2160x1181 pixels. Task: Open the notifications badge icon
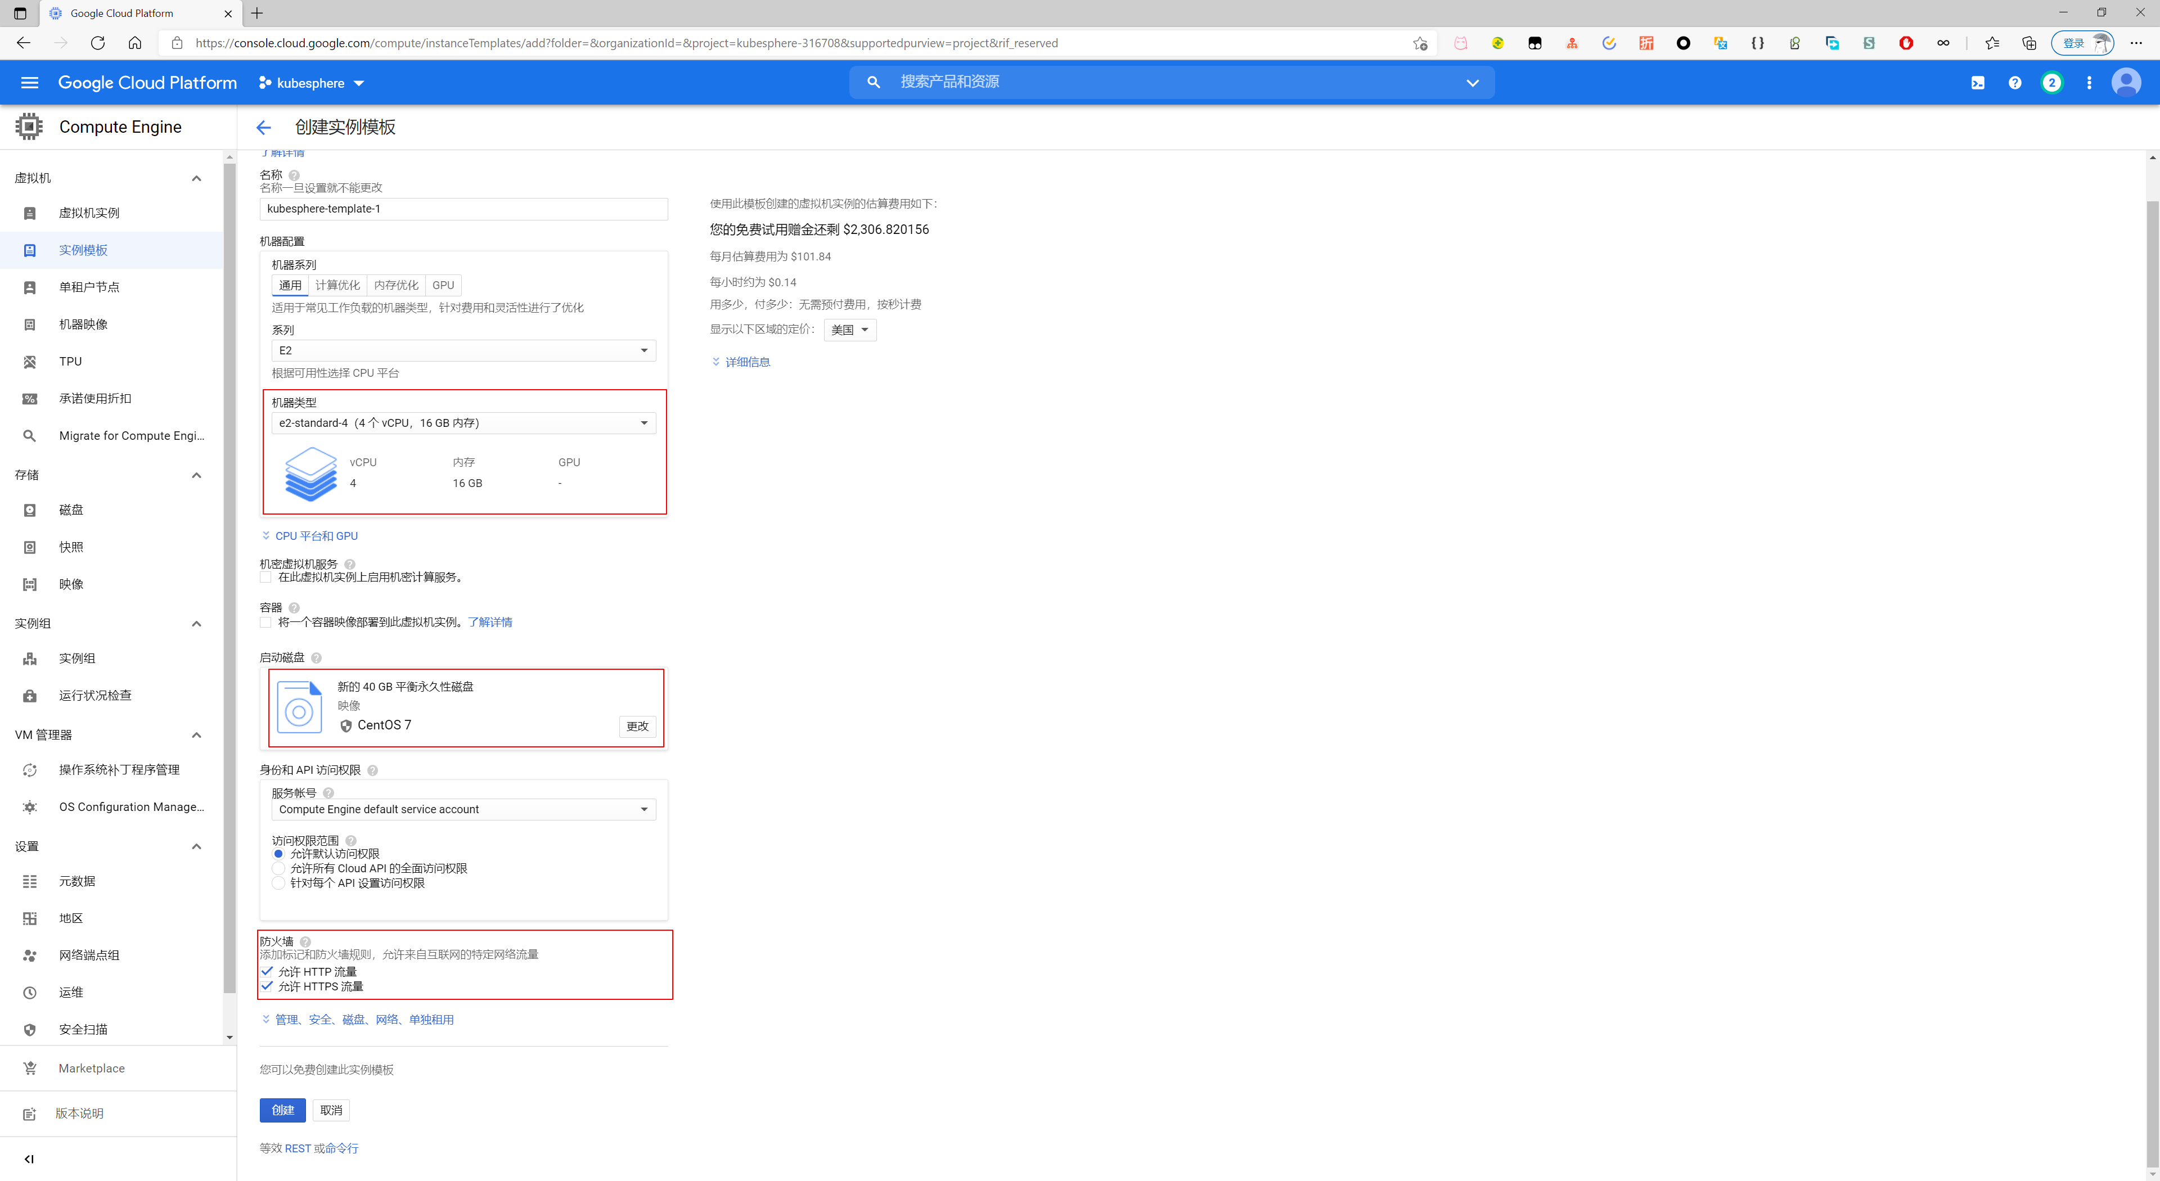2051,83
